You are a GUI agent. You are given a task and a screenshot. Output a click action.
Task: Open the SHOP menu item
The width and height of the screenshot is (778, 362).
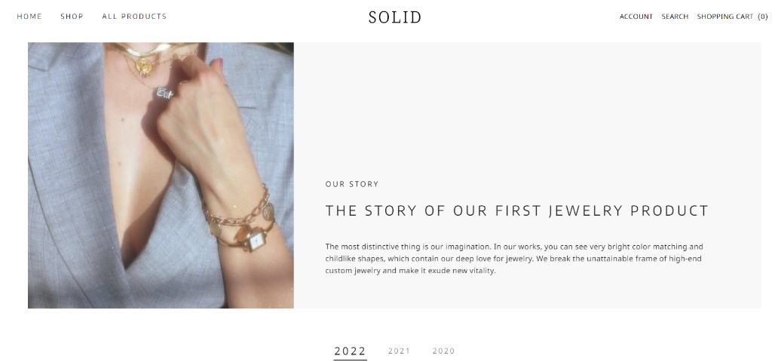point(72,17)
